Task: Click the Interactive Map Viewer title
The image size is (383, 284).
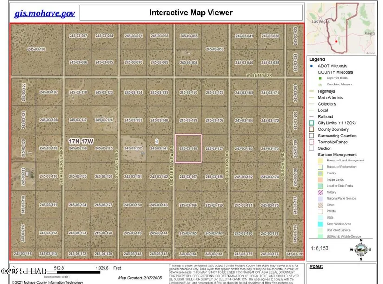Action: tap(191, 13)
